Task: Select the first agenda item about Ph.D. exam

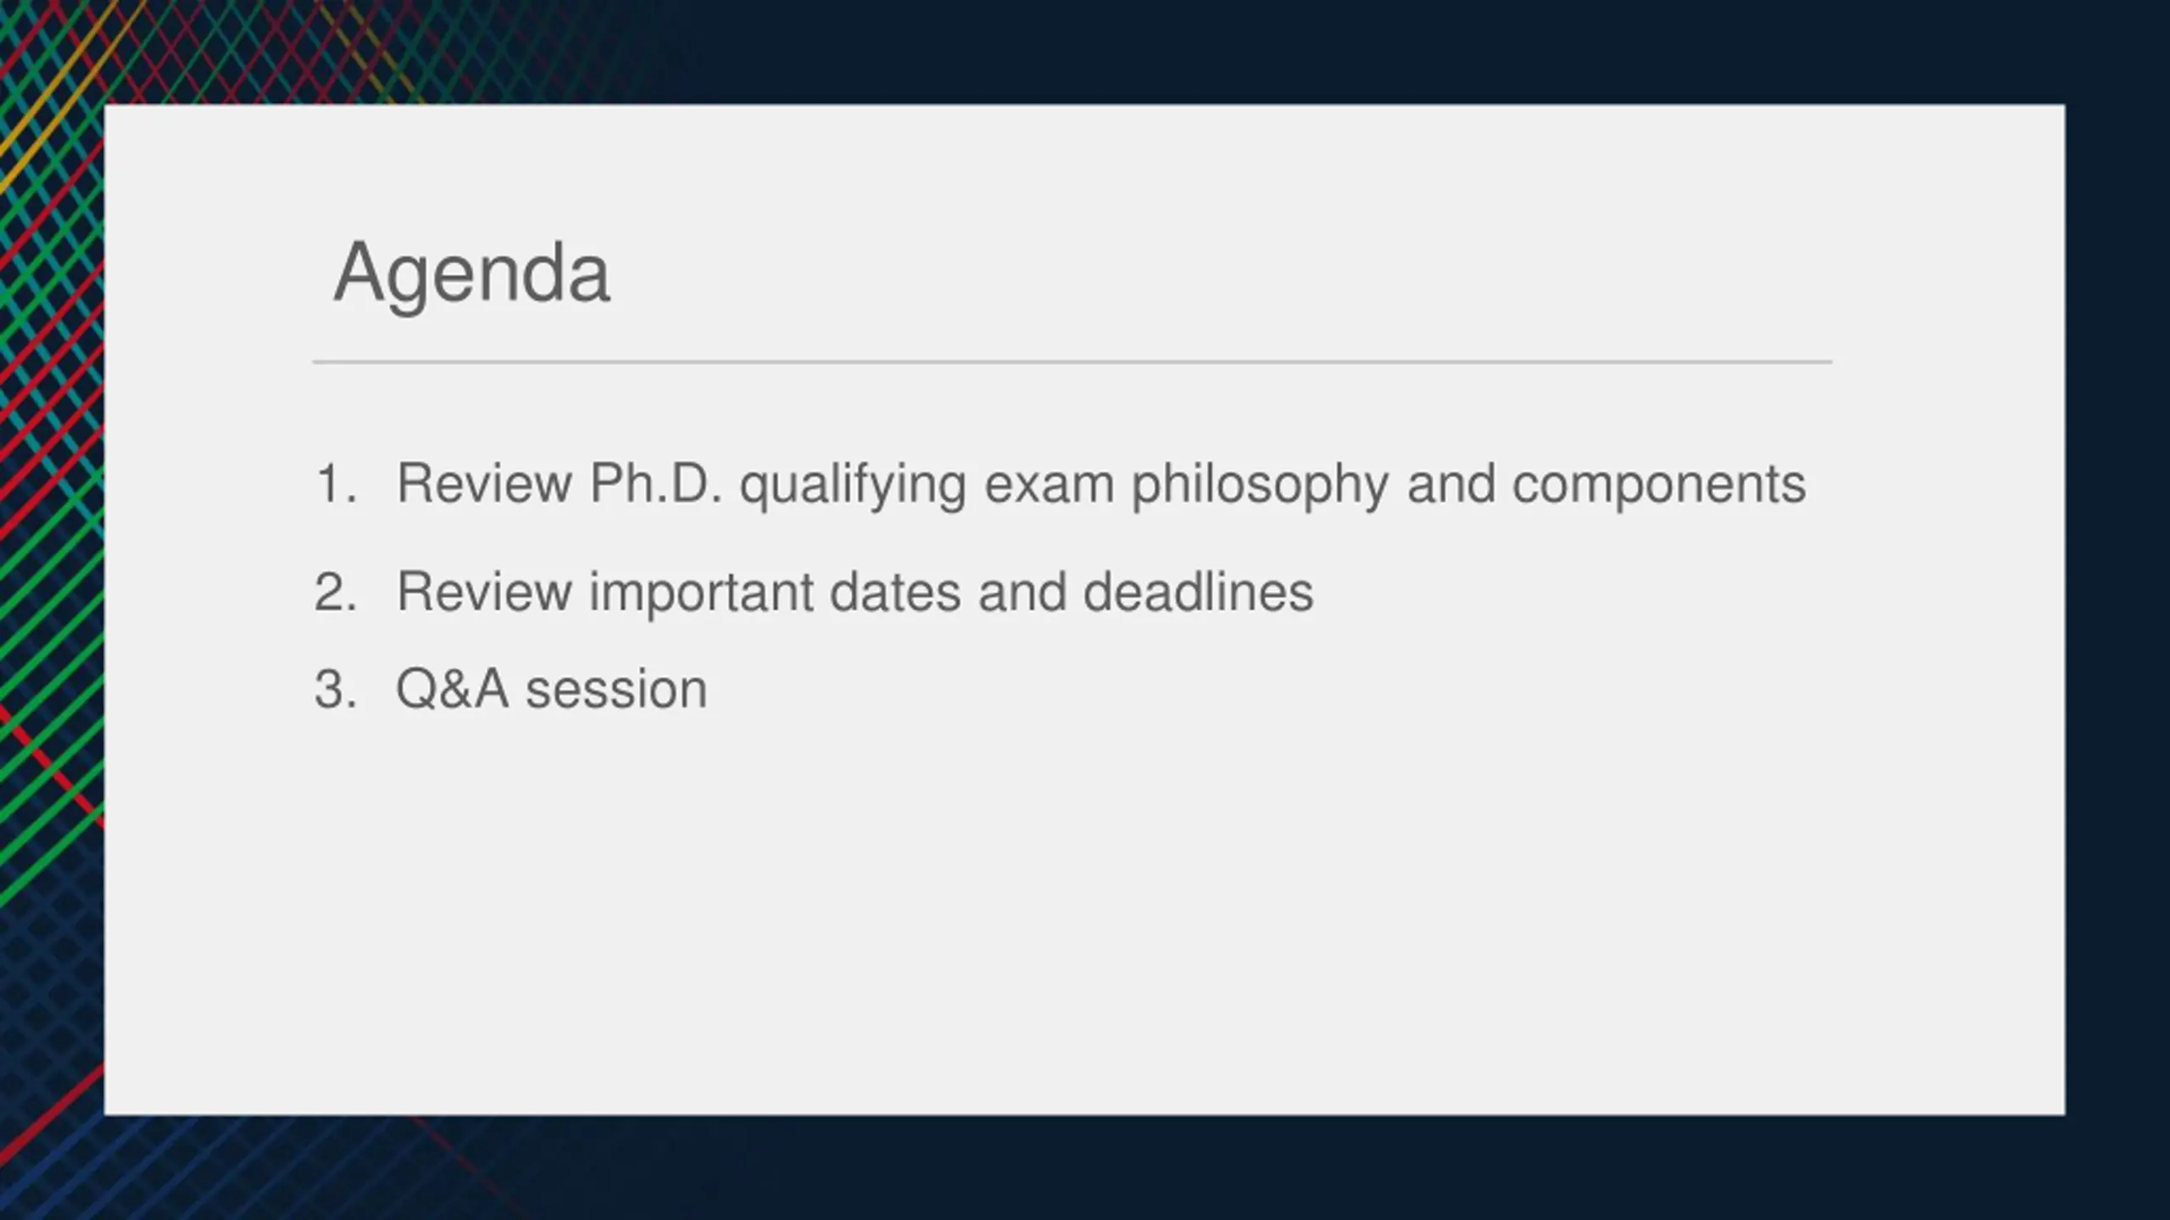Action: click(1100, 484)
